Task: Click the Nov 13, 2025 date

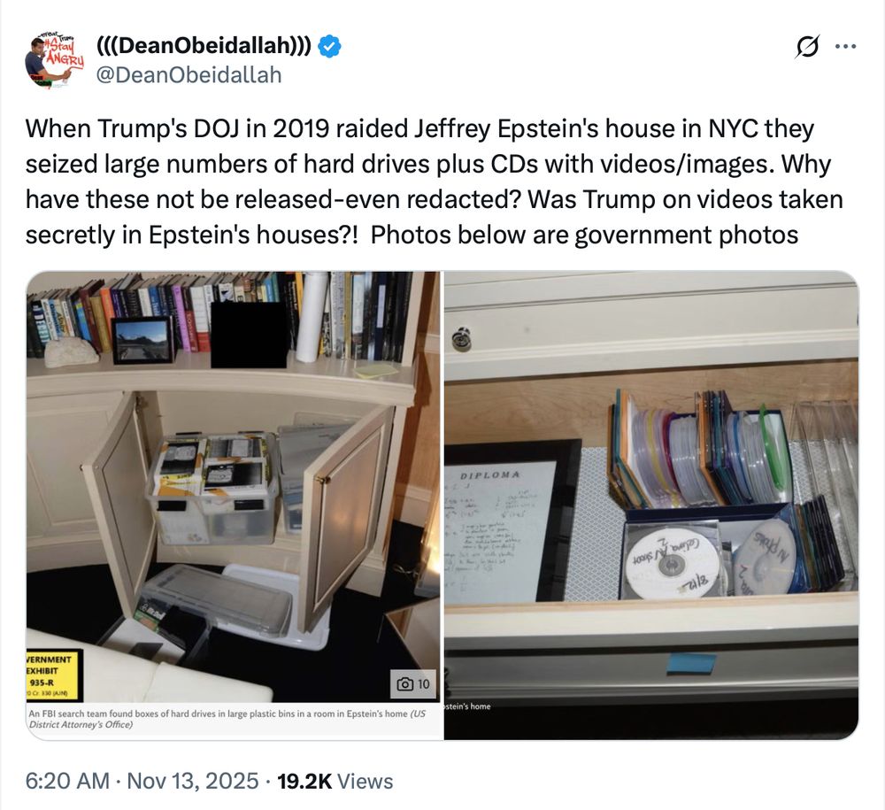Action: click(192, 781)
